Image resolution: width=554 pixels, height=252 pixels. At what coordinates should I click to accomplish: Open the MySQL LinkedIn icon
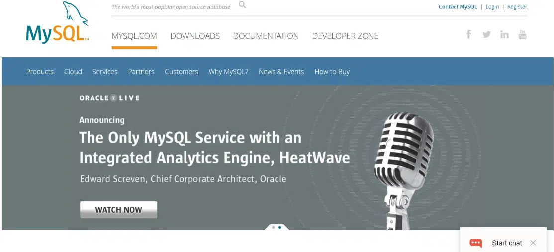(x=504, y=34)
